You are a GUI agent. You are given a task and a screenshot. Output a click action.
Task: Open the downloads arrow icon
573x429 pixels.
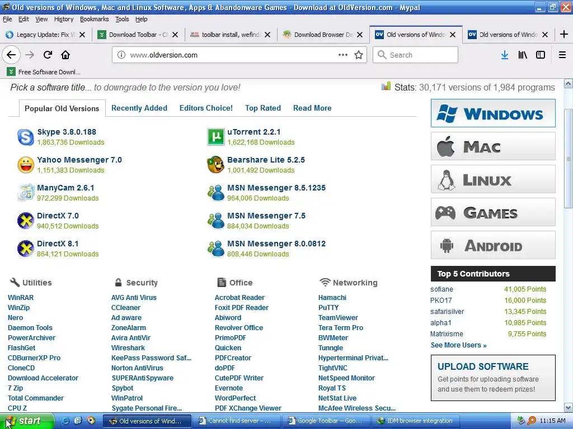click(x=505, y=55)
